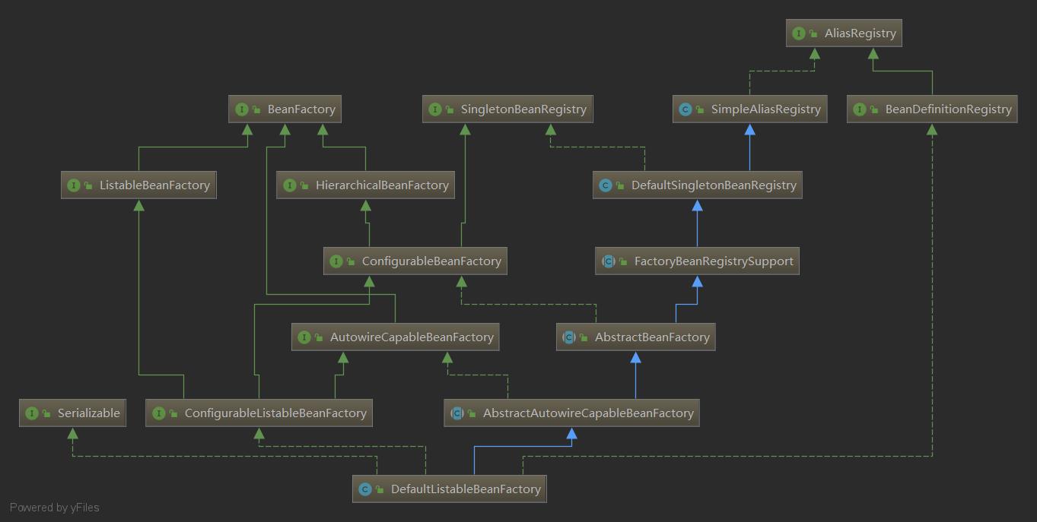The height and width of the screenshot is (522, 1037).
Task: Select the Serializable label text
Action: pyautogui.click(x=89, y=413)
